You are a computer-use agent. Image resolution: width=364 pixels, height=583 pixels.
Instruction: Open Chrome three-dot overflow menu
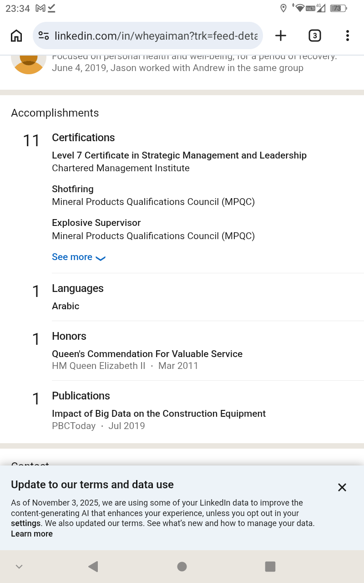(347, 36)
